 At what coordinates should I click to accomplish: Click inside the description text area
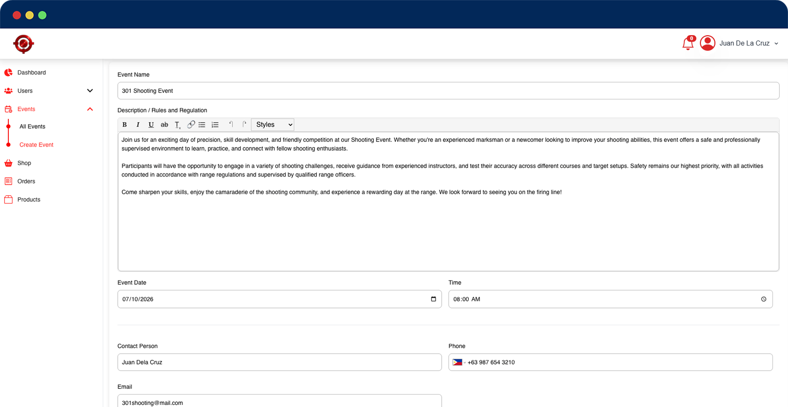tap(448, 201)
